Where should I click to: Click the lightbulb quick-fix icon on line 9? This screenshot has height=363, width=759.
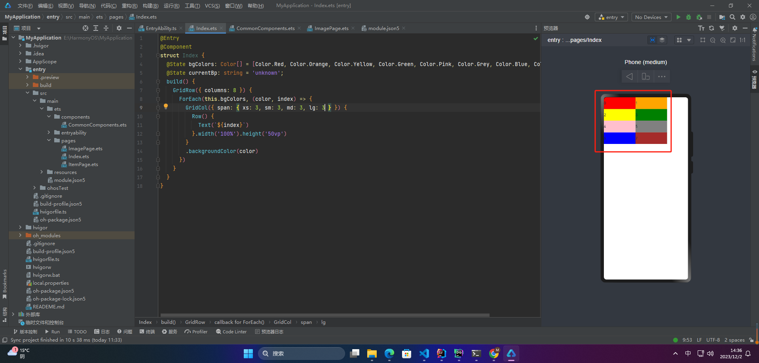(166, 106)
